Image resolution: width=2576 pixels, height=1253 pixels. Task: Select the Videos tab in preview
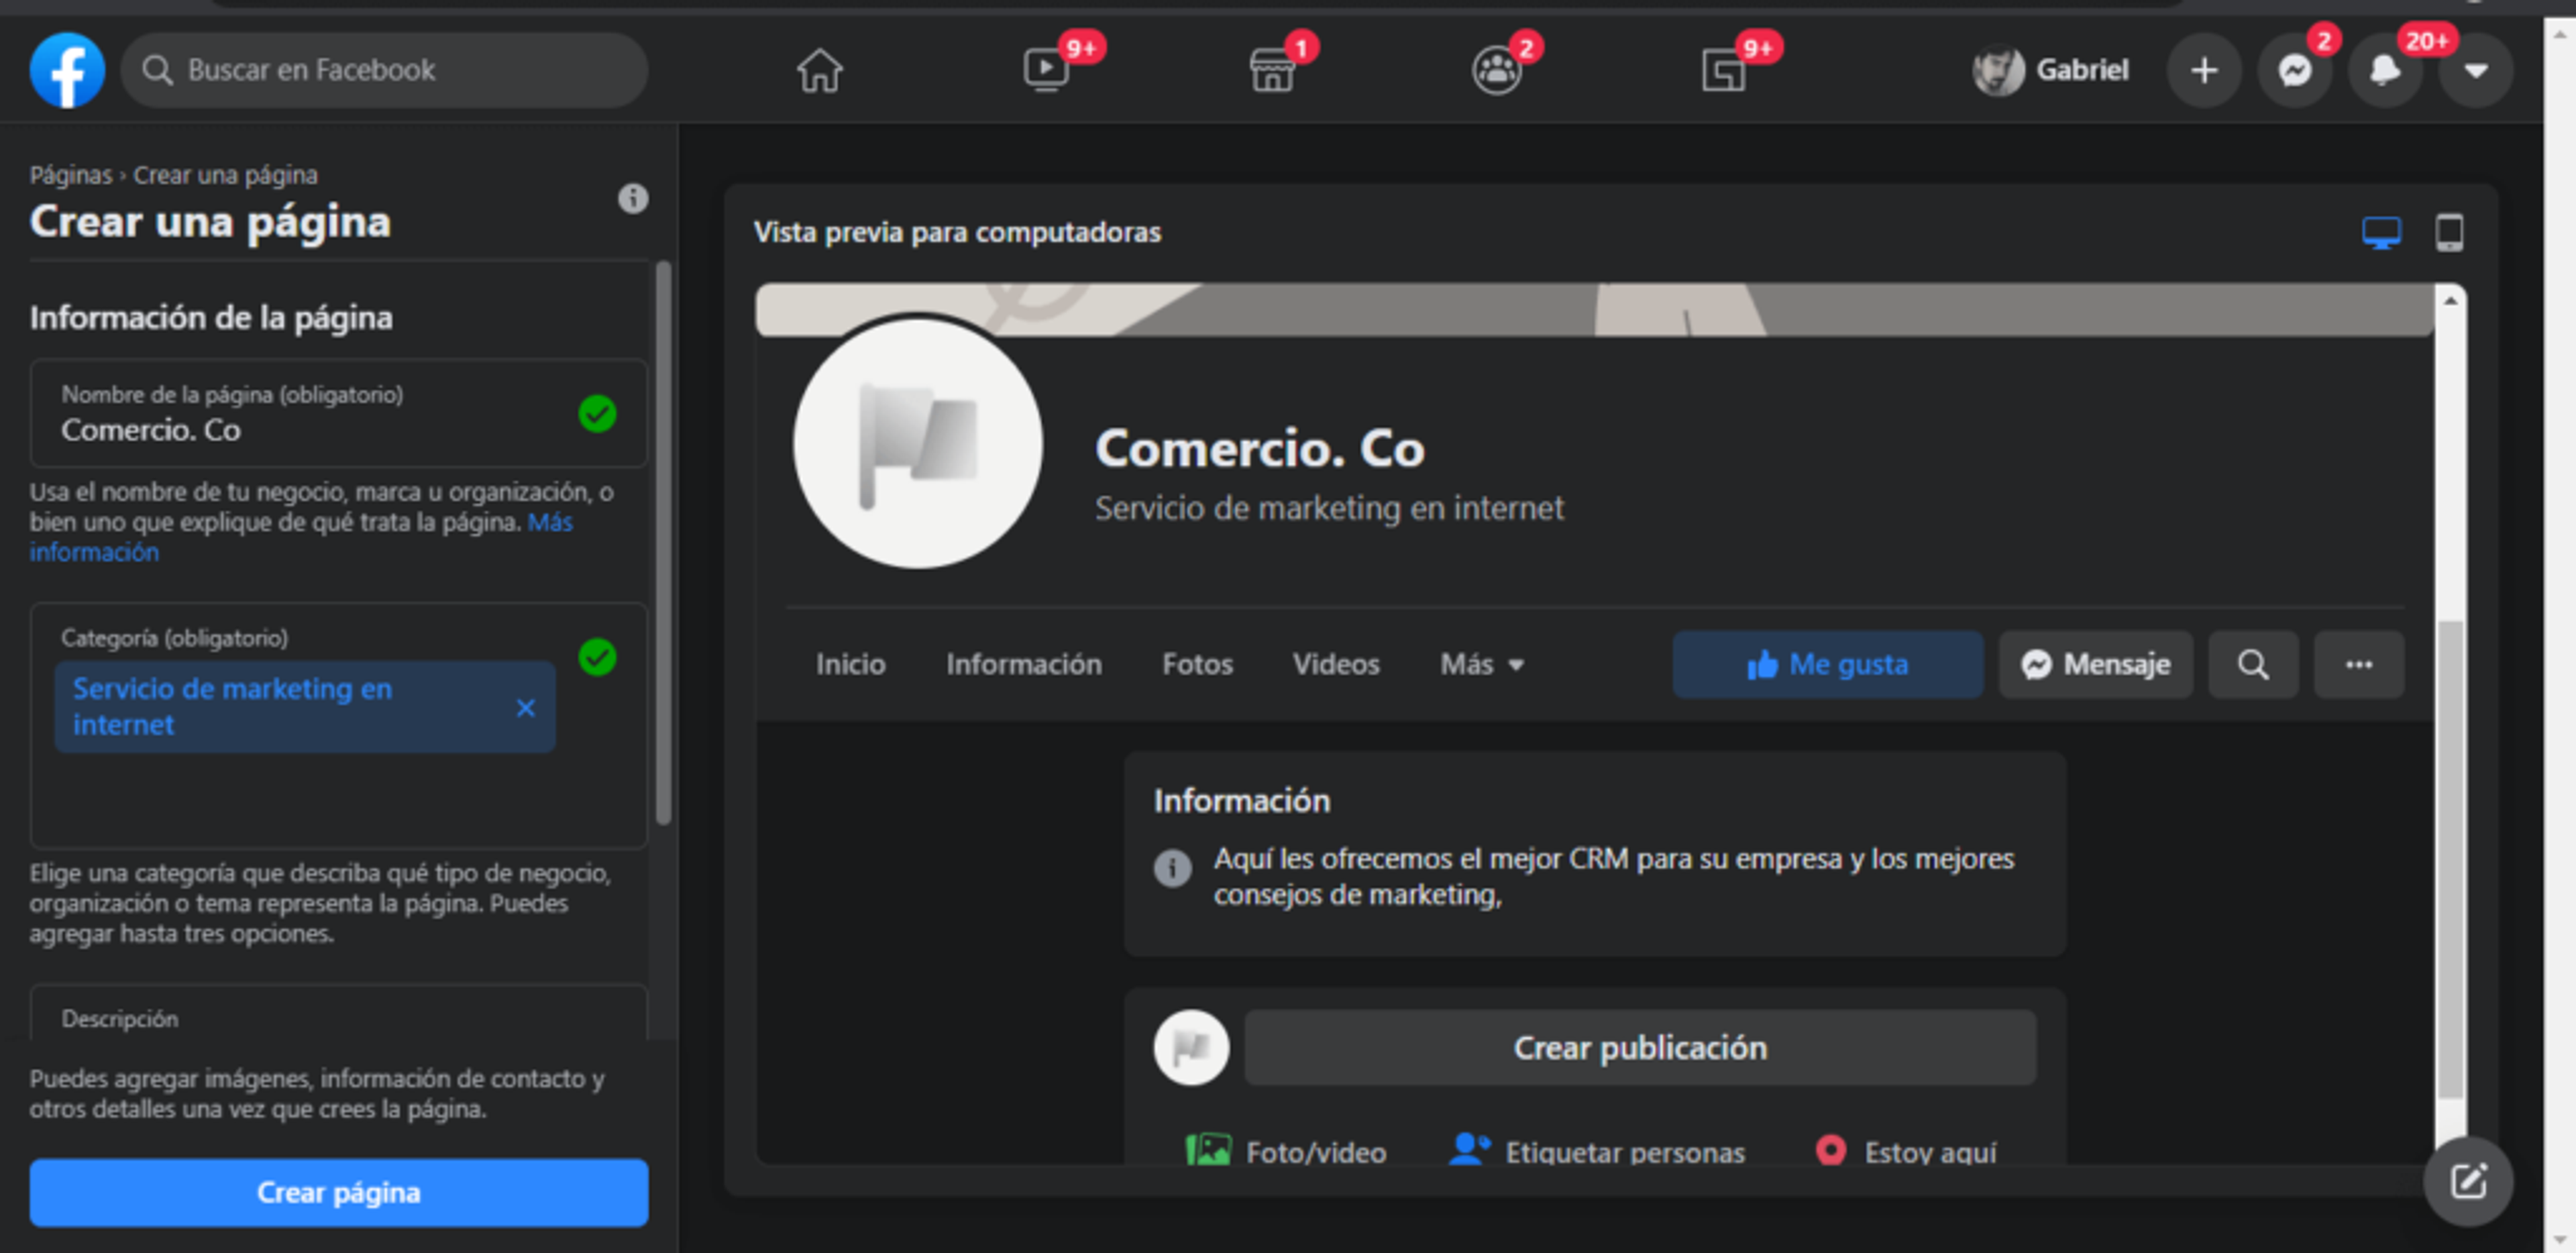pyautogui.click(x=1335, y=664)
